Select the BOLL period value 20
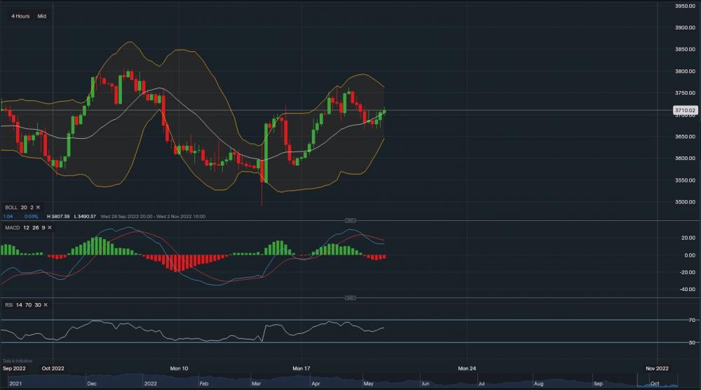701x390 pixels. 24,208
